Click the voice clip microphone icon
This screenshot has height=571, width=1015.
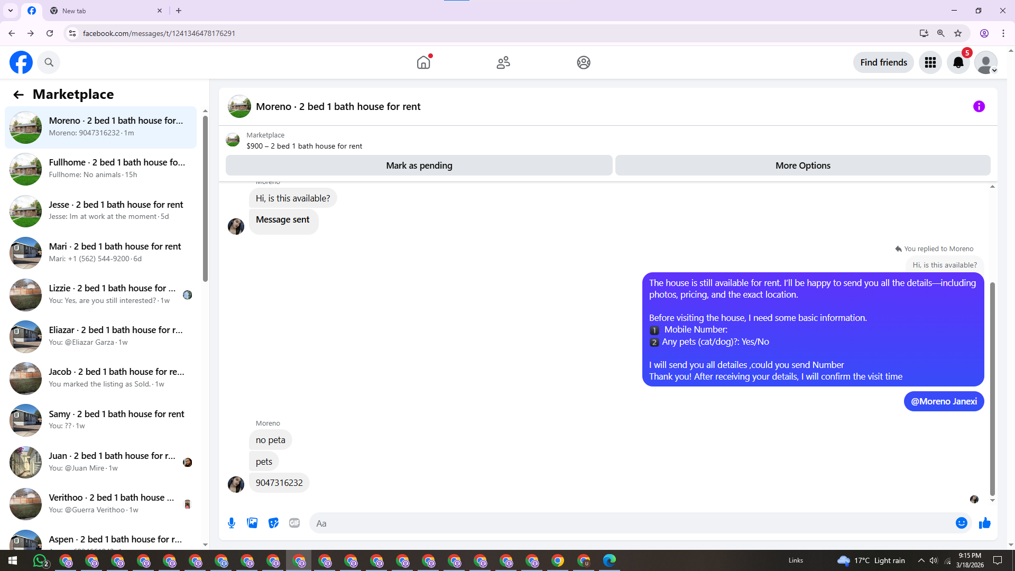tap(232, 523)
